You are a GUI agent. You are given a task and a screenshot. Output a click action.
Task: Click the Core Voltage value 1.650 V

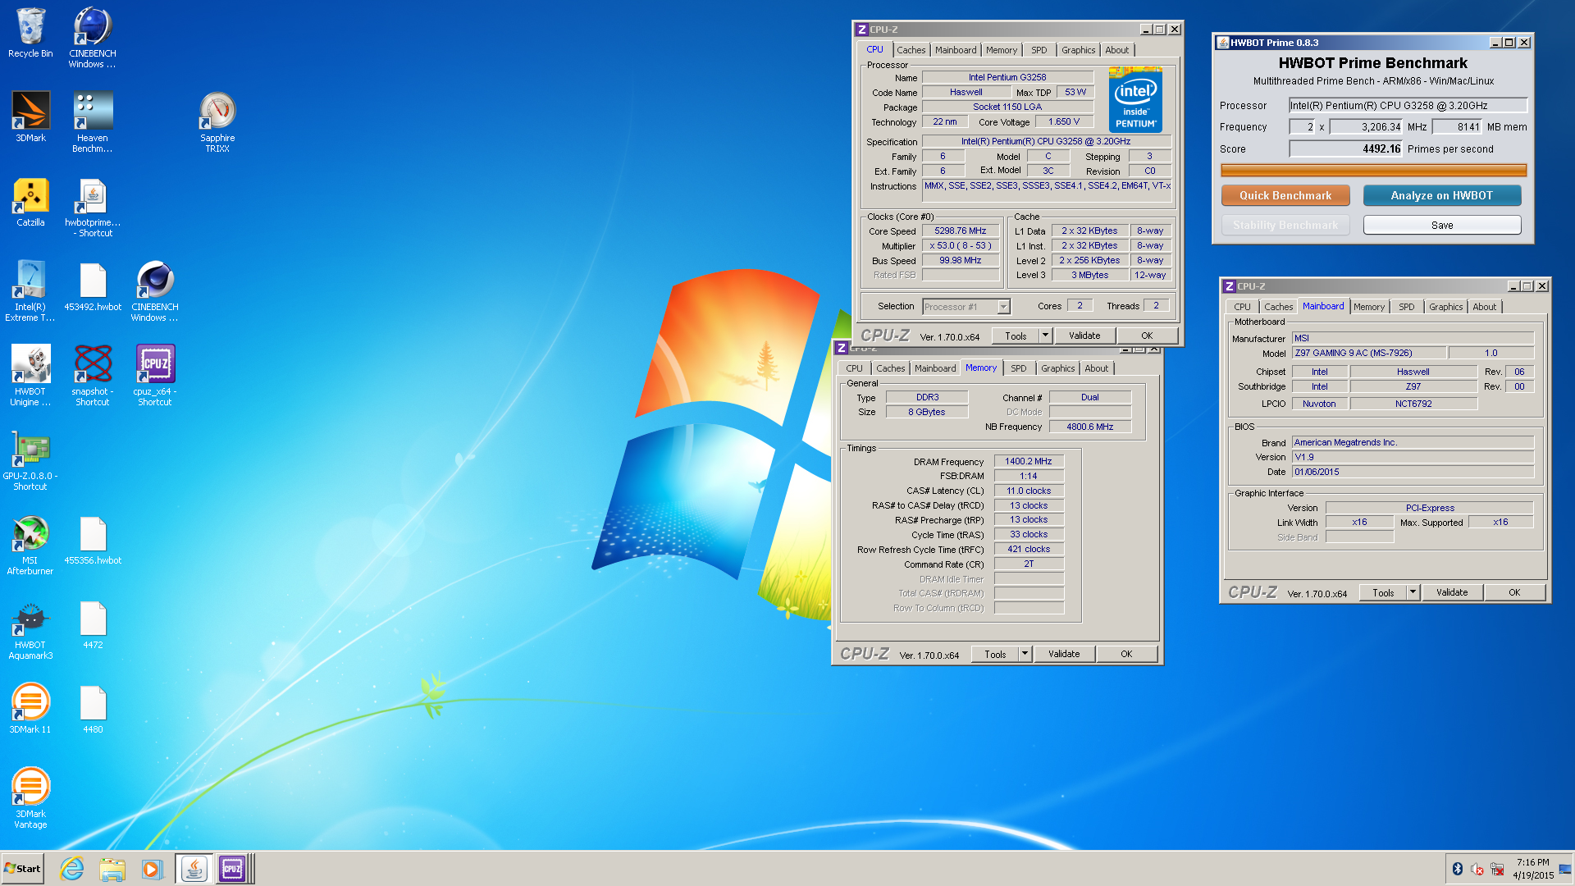tap(1064, 121)
